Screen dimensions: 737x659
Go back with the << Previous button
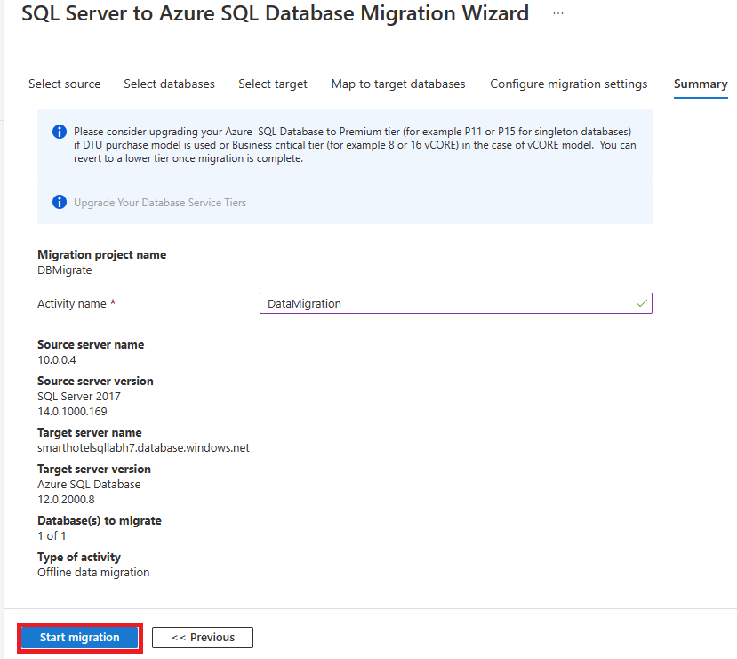(203, 638)
